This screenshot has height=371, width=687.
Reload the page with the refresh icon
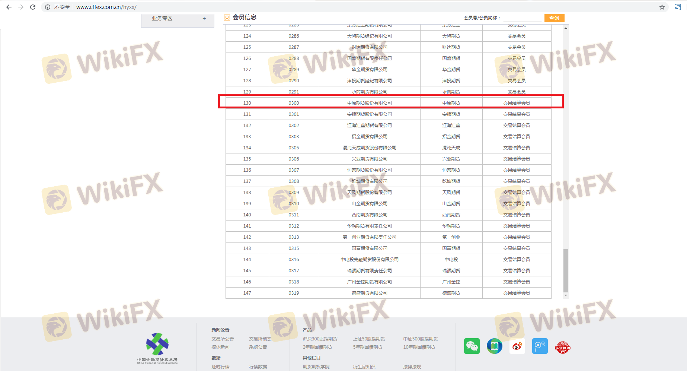click(33, 7)
